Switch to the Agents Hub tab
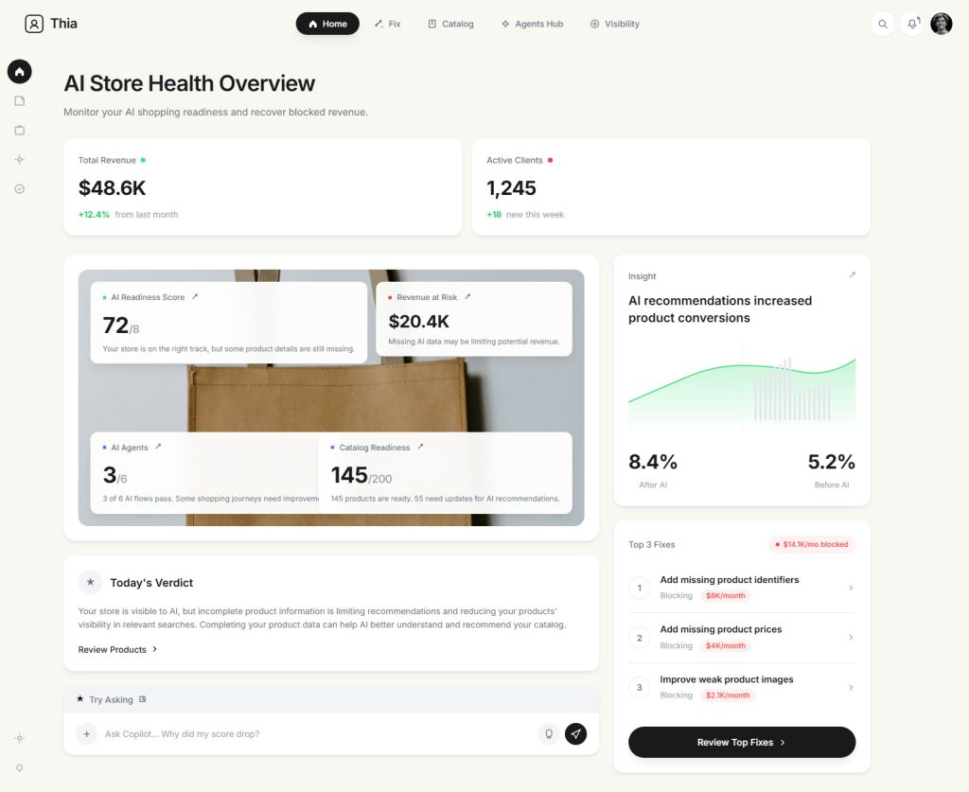 tap(532, 24)
